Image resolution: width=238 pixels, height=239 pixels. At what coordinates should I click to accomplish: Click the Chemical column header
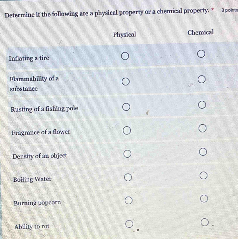(x=201, y=32)
